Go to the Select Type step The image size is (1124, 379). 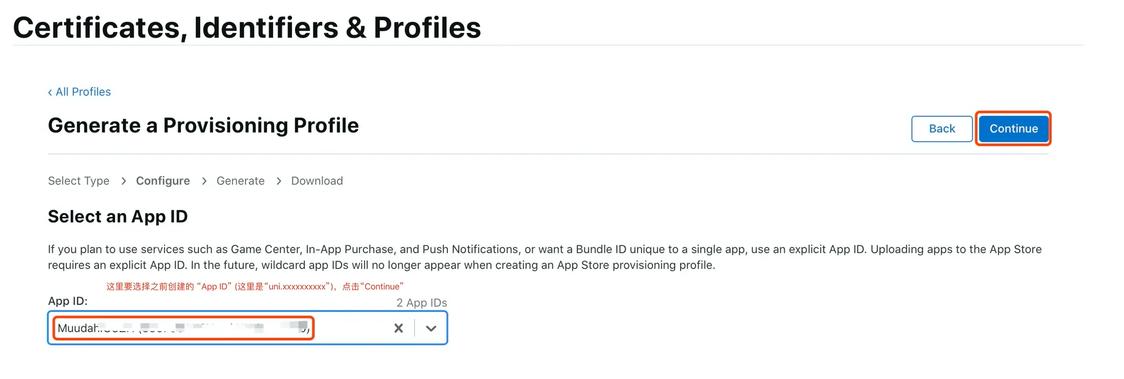coord(79,181)
